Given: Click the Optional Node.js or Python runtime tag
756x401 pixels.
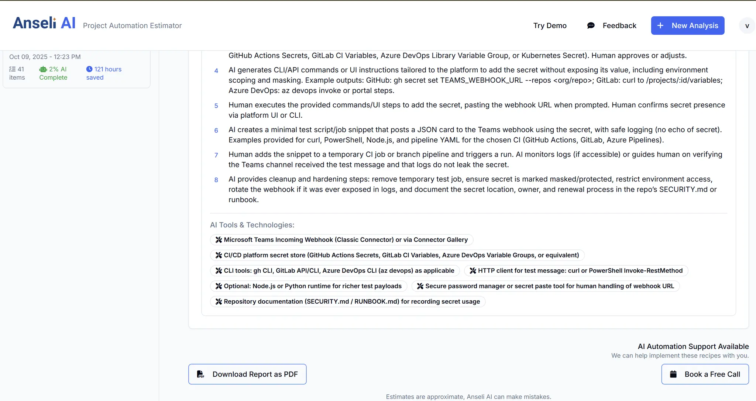Looking at the screenshot, I should coord(309,286).
